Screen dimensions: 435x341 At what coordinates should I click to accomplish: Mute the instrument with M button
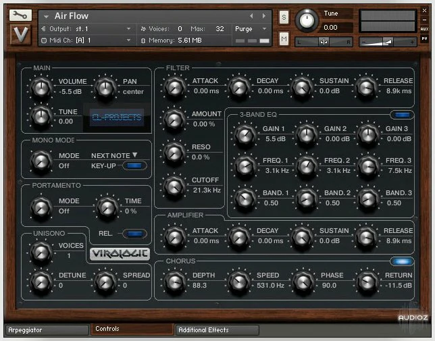(x=284, y=38)
